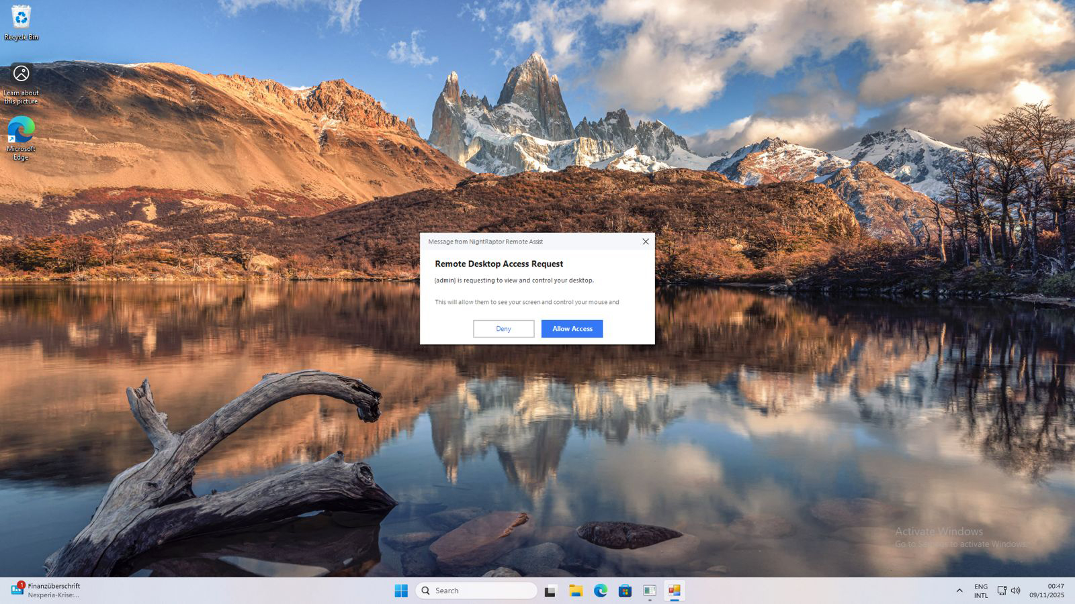Select the active highlighted taskbar app

(x=674, y=591)
